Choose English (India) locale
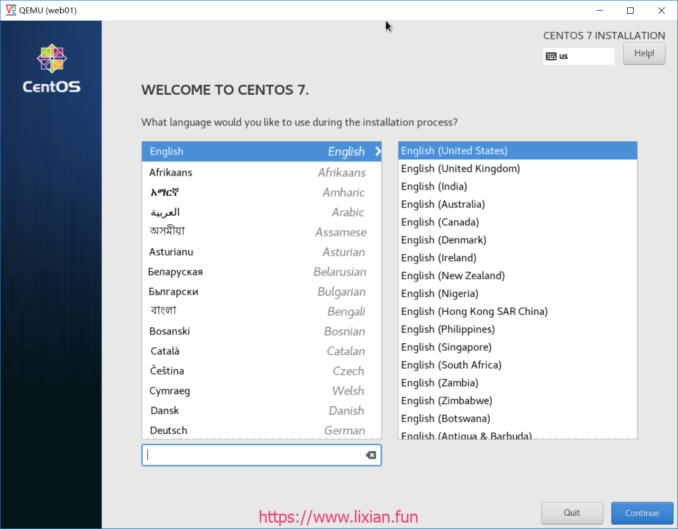678x529 pixels. [518, 187]
